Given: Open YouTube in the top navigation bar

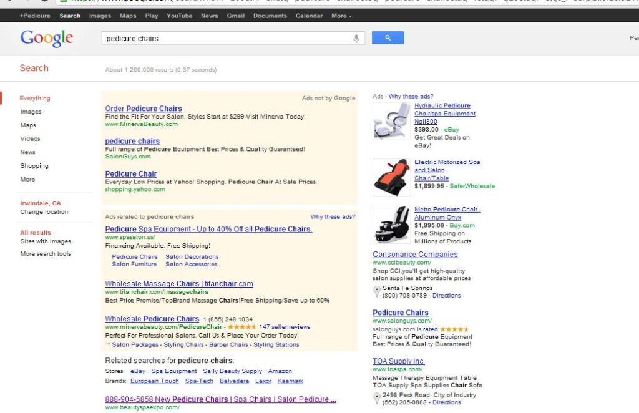Looking at the screenshot, I should point(179,16).
